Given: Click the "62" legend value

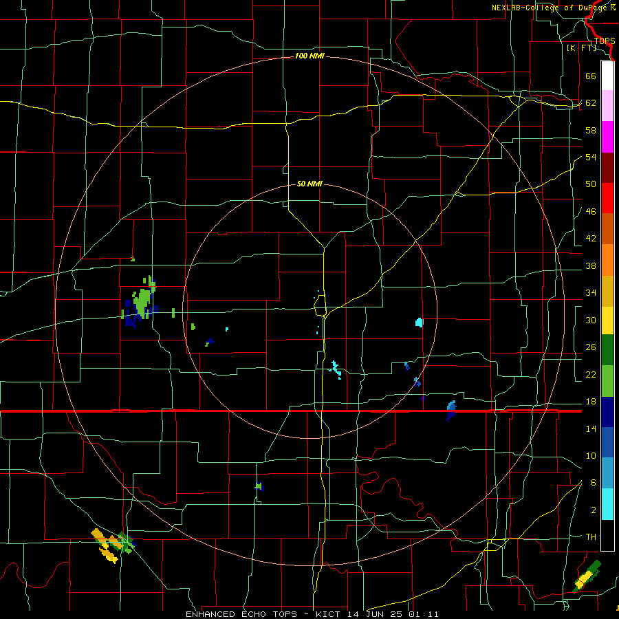Looking at the screenshot, I should (591, 103).
